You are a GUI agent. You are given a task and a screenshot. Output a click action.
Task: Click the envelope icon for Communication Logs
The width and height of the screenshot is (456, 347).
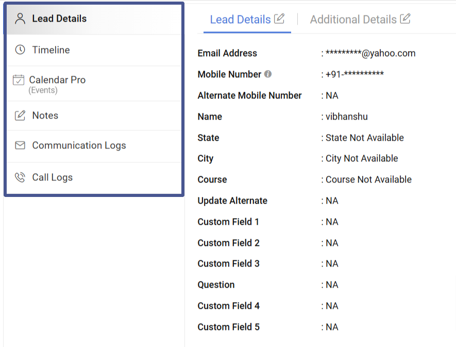coord(20,145)
